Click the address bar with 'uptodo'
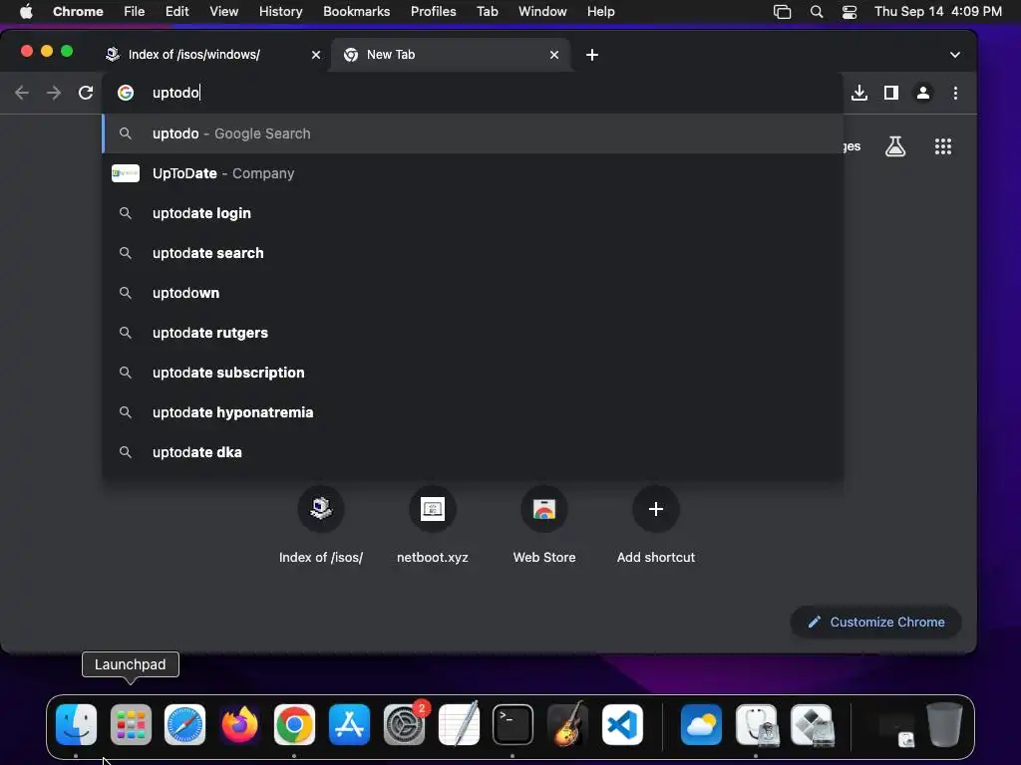This screenshot has width=1021, height=765. click(x=472, y=93)
